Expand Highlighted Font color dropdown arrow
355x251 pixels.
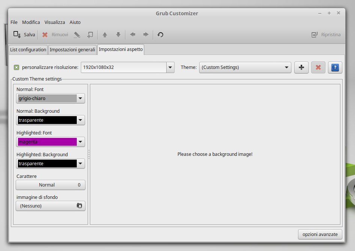click(81, 142)
